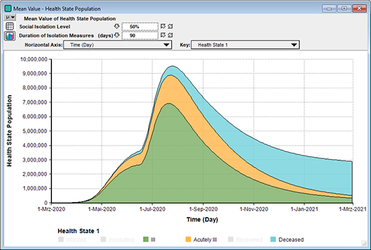371x250 pixels.
Task: Click the rightmost arrow icon for Social Isolation Level
Action: [170, 26]
